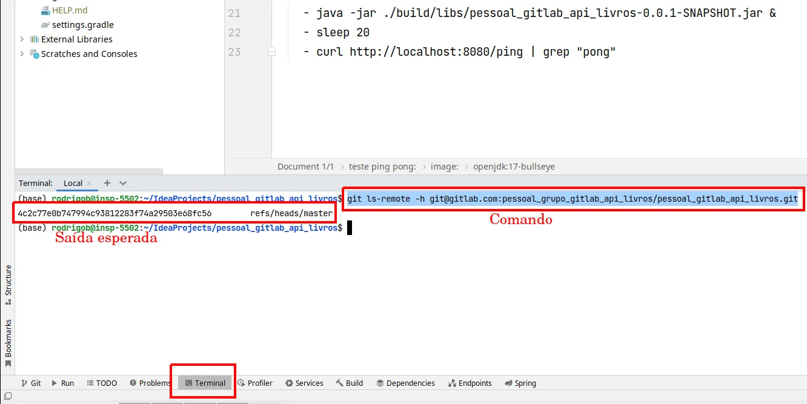
Task: Click the 'image:' breadcrumb
Action: tap(445, 167)
